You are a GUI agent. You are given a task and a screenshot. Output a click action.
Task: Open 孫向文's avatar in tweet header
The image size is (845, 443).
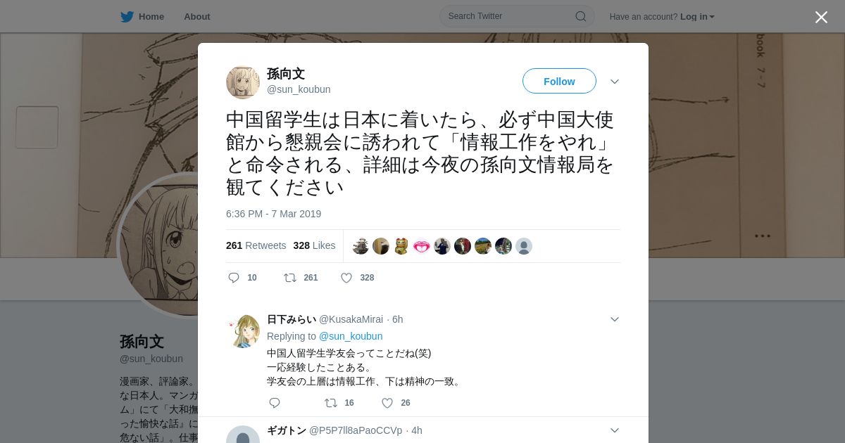point(243,82)
